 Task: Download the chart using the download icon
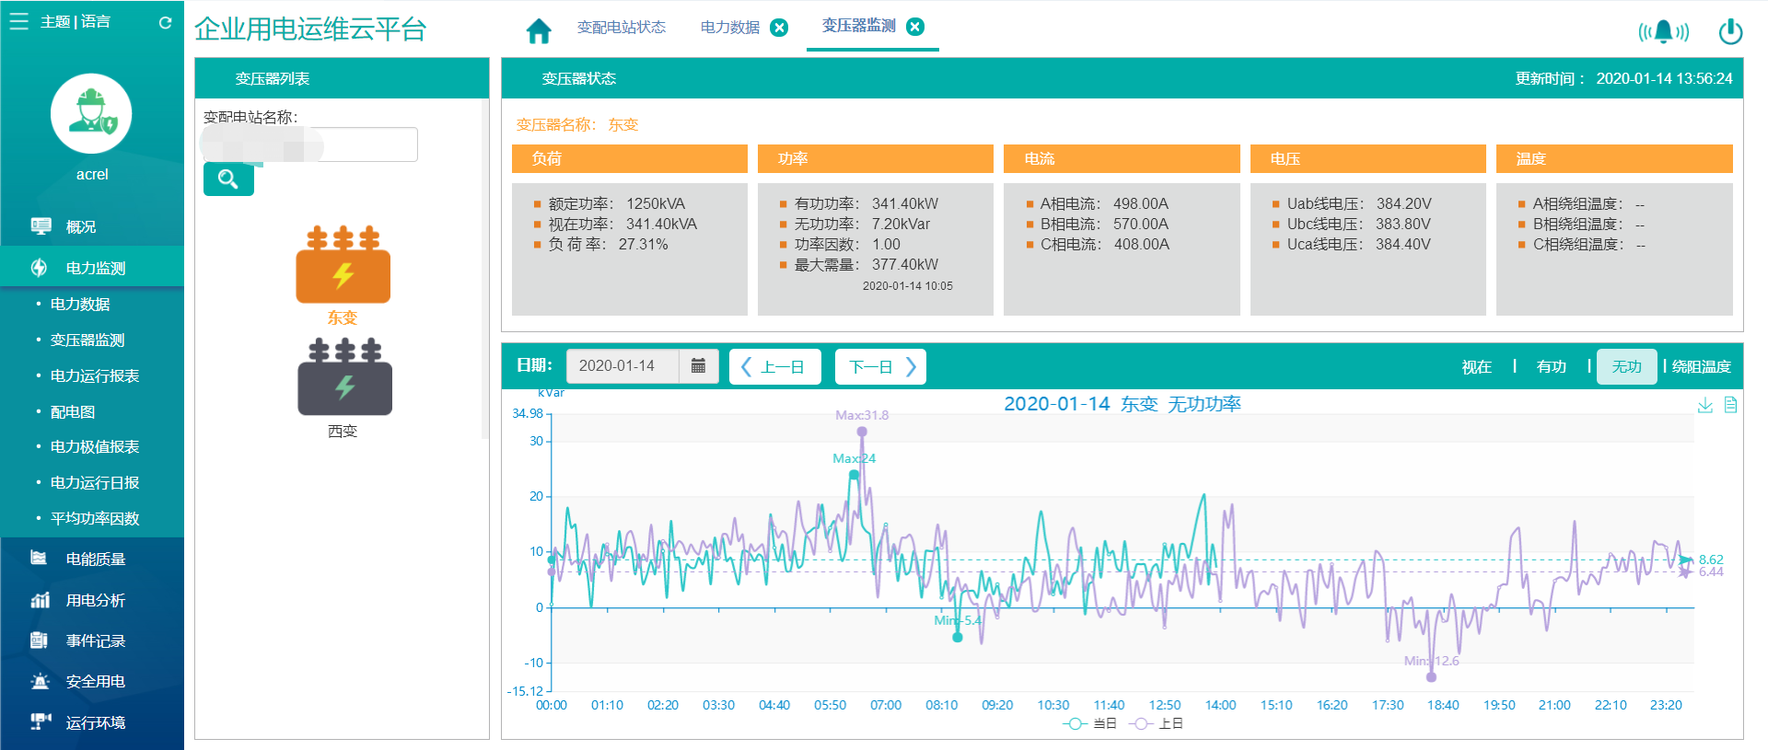click(1704, 406)
